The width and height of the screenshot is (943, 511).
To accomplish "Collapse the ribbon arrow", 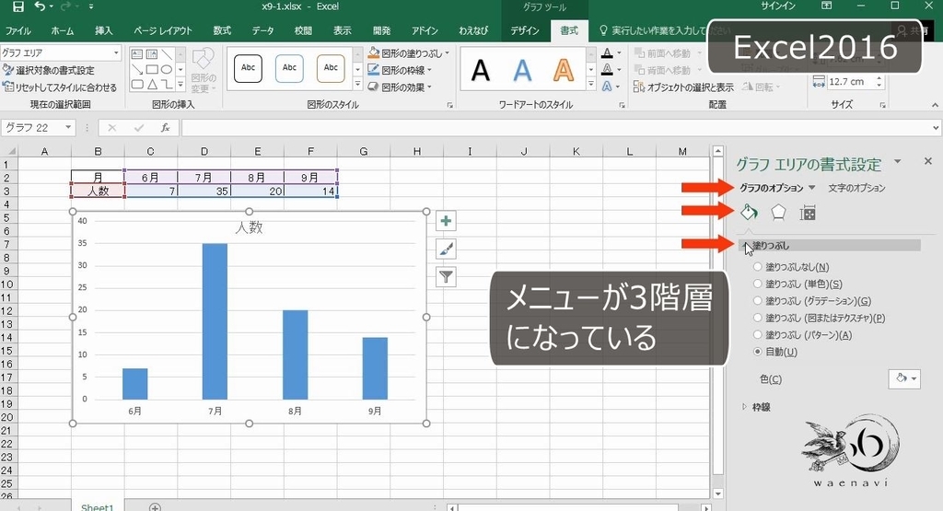I will 936,105.
